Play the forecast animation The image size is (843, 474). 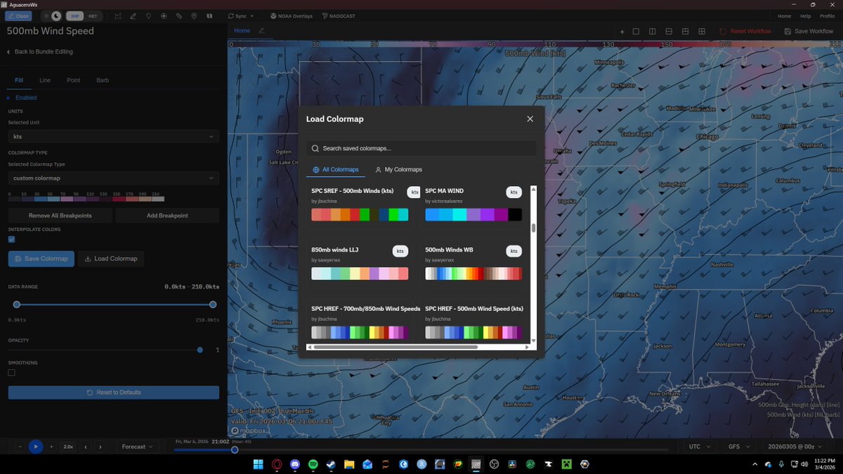click(x=35, y=447)
